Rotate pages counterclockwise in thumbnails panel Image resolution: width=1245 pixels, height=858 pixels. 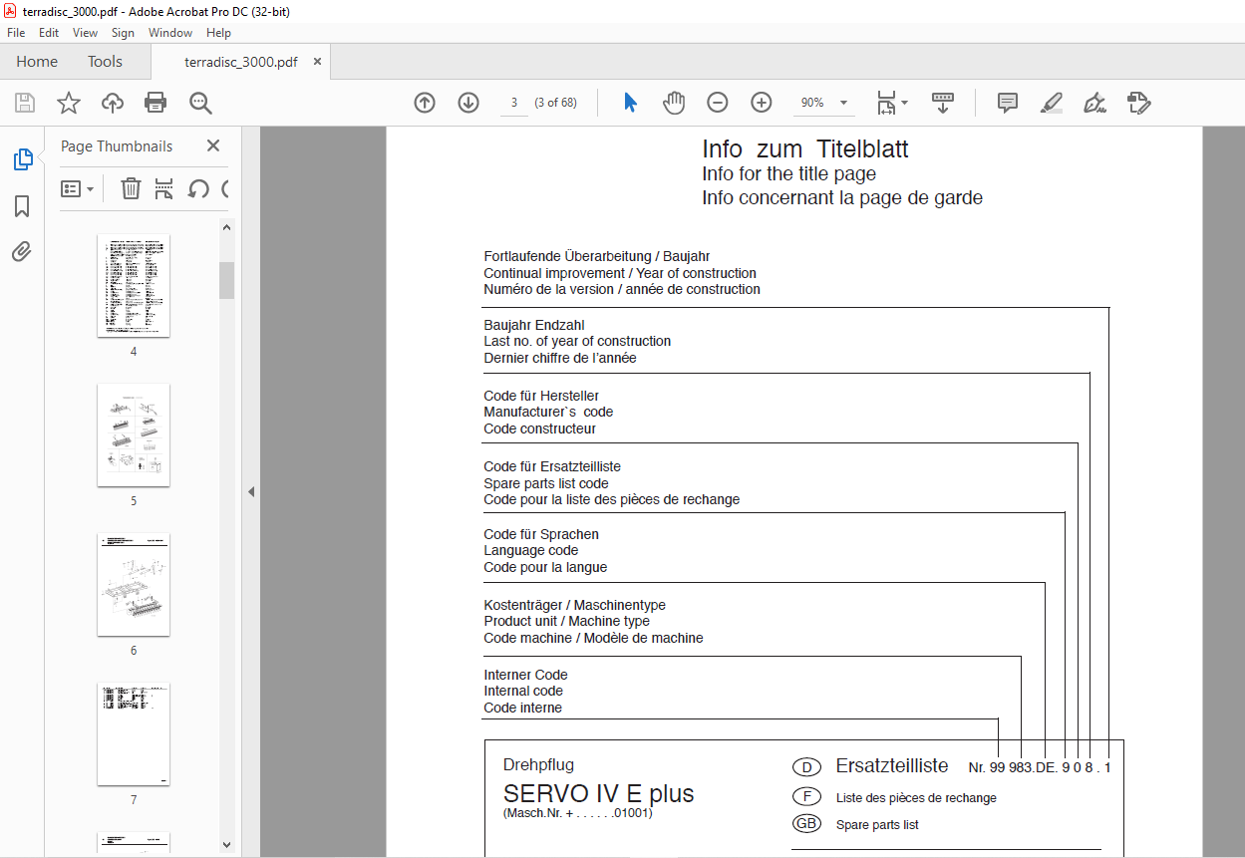pyautogui.click(x=198, y=188)
